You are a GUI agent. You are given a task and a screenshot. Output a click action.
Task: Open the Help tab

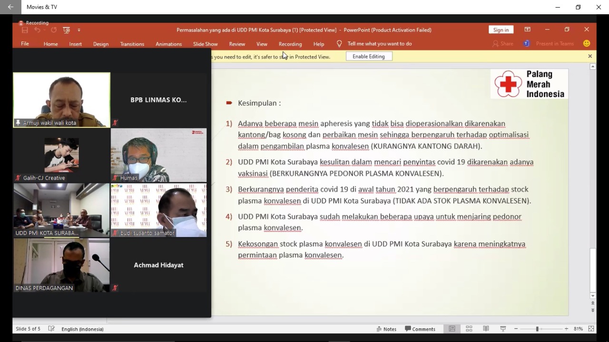(x=319, y=44)
